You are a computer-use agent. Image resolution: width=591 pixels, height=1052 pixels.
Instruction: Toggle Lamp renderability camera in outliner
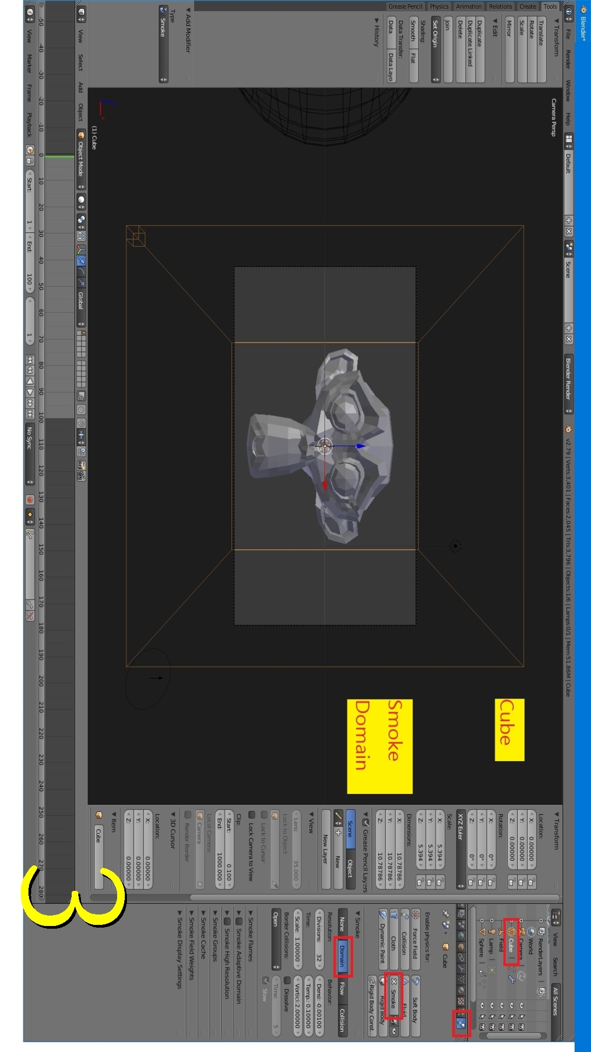492,1027
